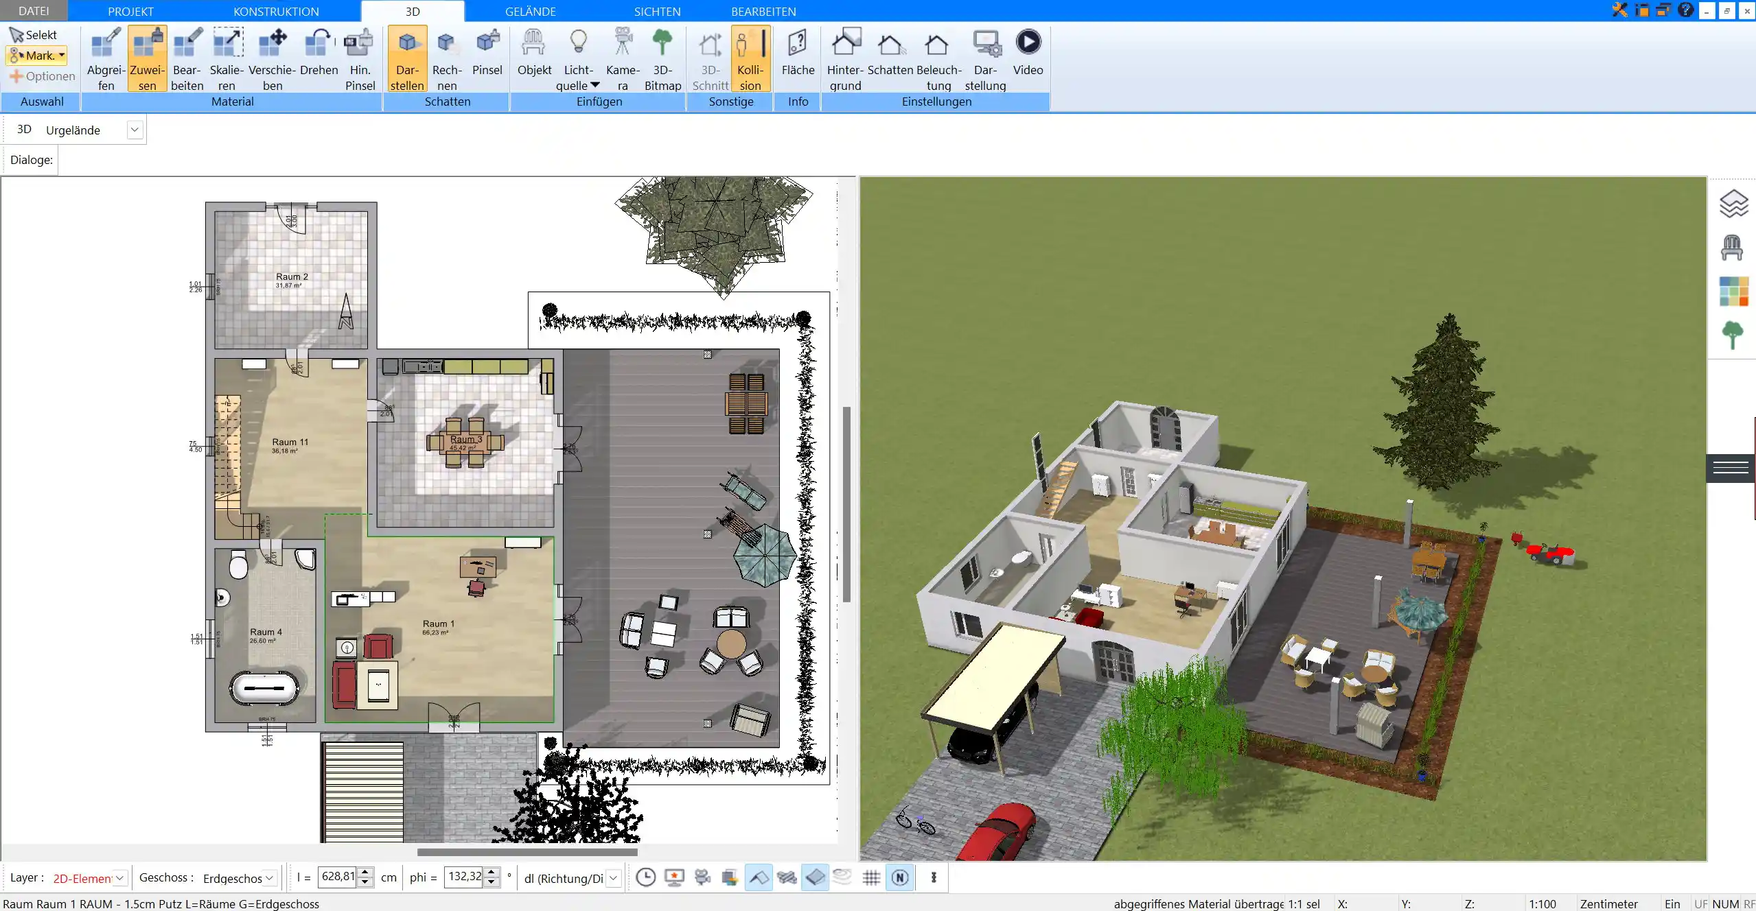Viewport: 1756px width, 911px height.
Task: Click the Rechnen shadow button
Action: tap(447, 59)
